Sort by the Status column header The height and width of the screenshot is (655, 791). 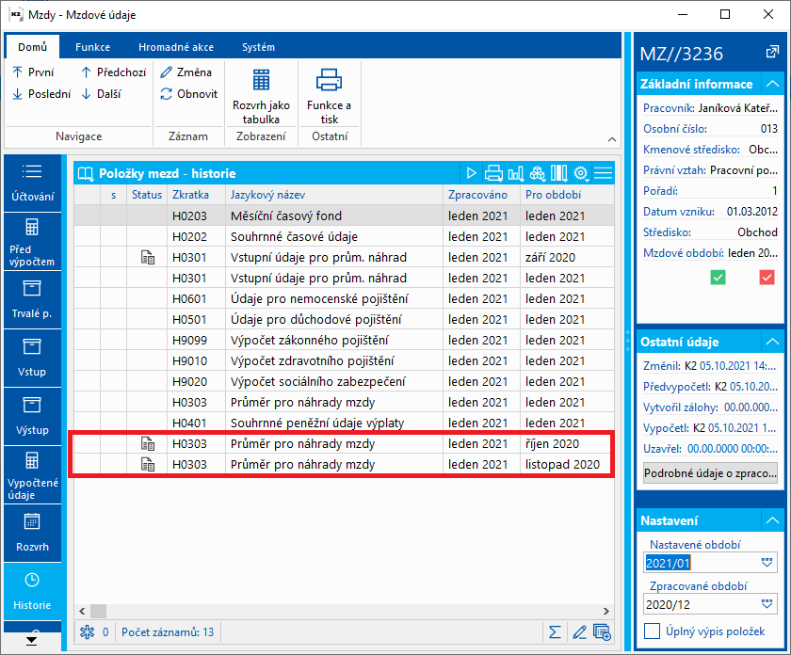click(147, 195)
